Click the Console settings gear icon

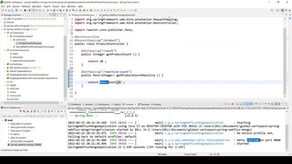[279, 104]
